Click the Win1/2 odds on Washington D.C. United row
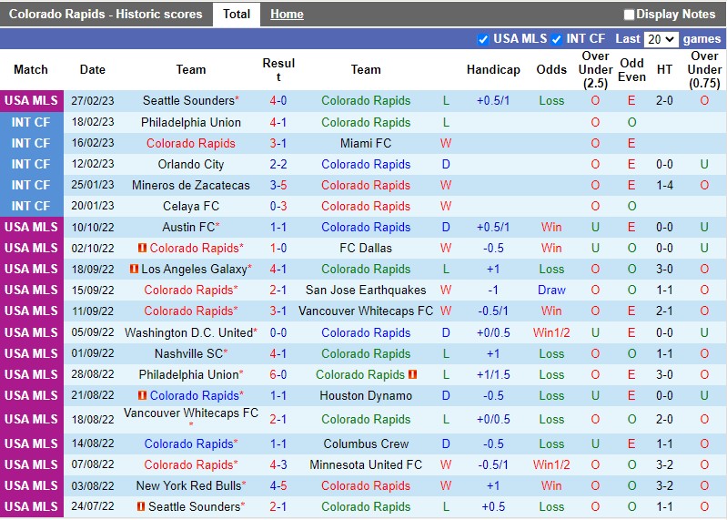This screenshot has width=727, height=520. pos(551,332)
